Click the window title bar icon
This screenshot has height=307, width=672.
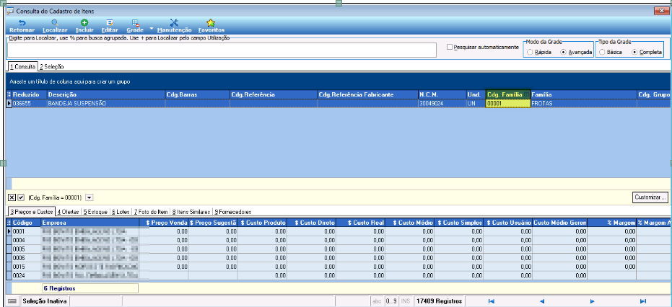point(9,11)
